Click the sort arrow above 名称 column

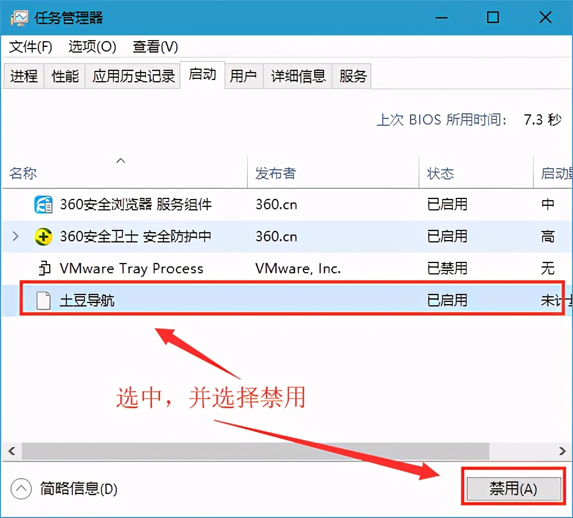pyautogui.click(x=121, y=160)
